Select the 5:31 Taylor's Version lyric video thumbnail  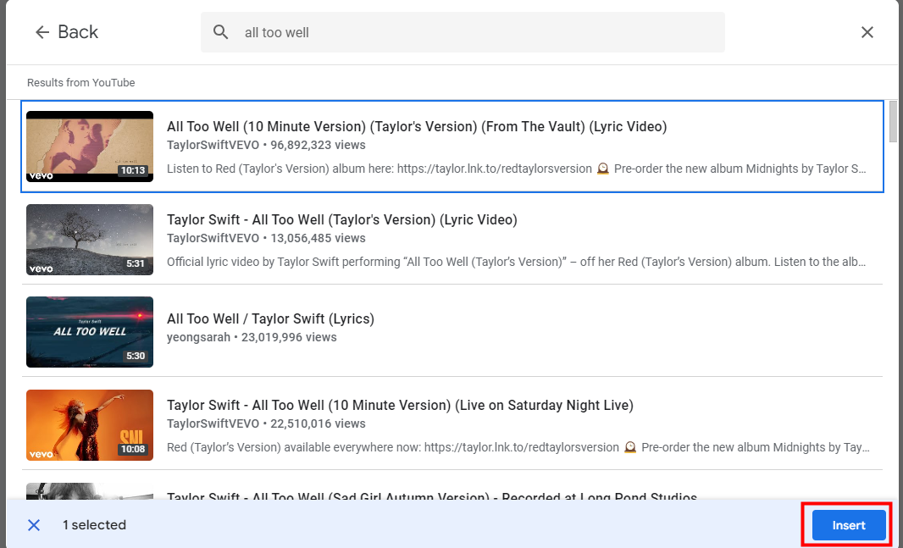coord(90,240)
